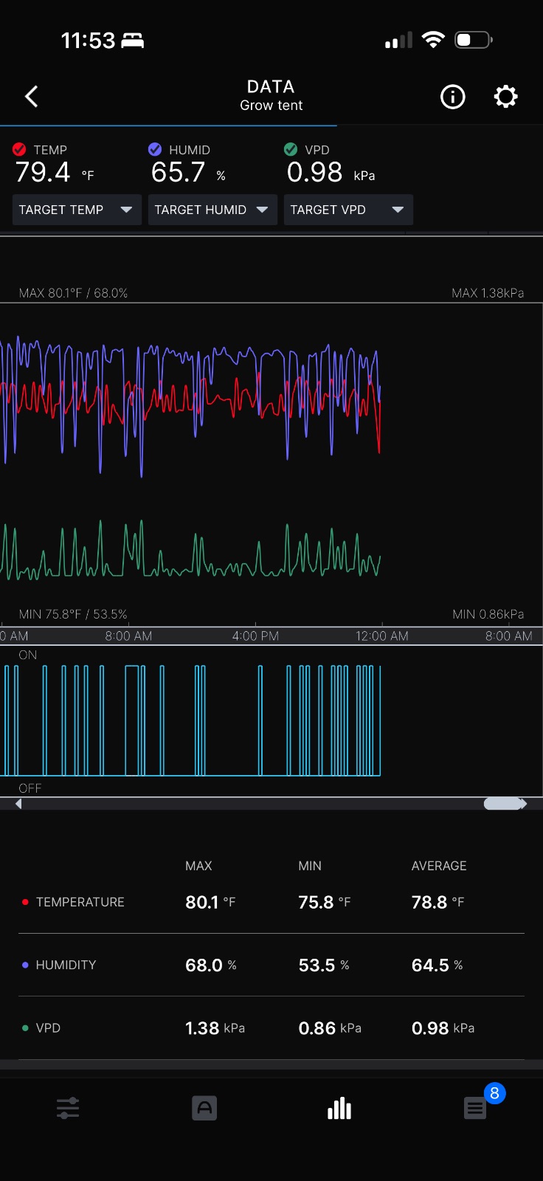
Task: Tap the 79.4 °F temperature reading
Action: (55, 173)
